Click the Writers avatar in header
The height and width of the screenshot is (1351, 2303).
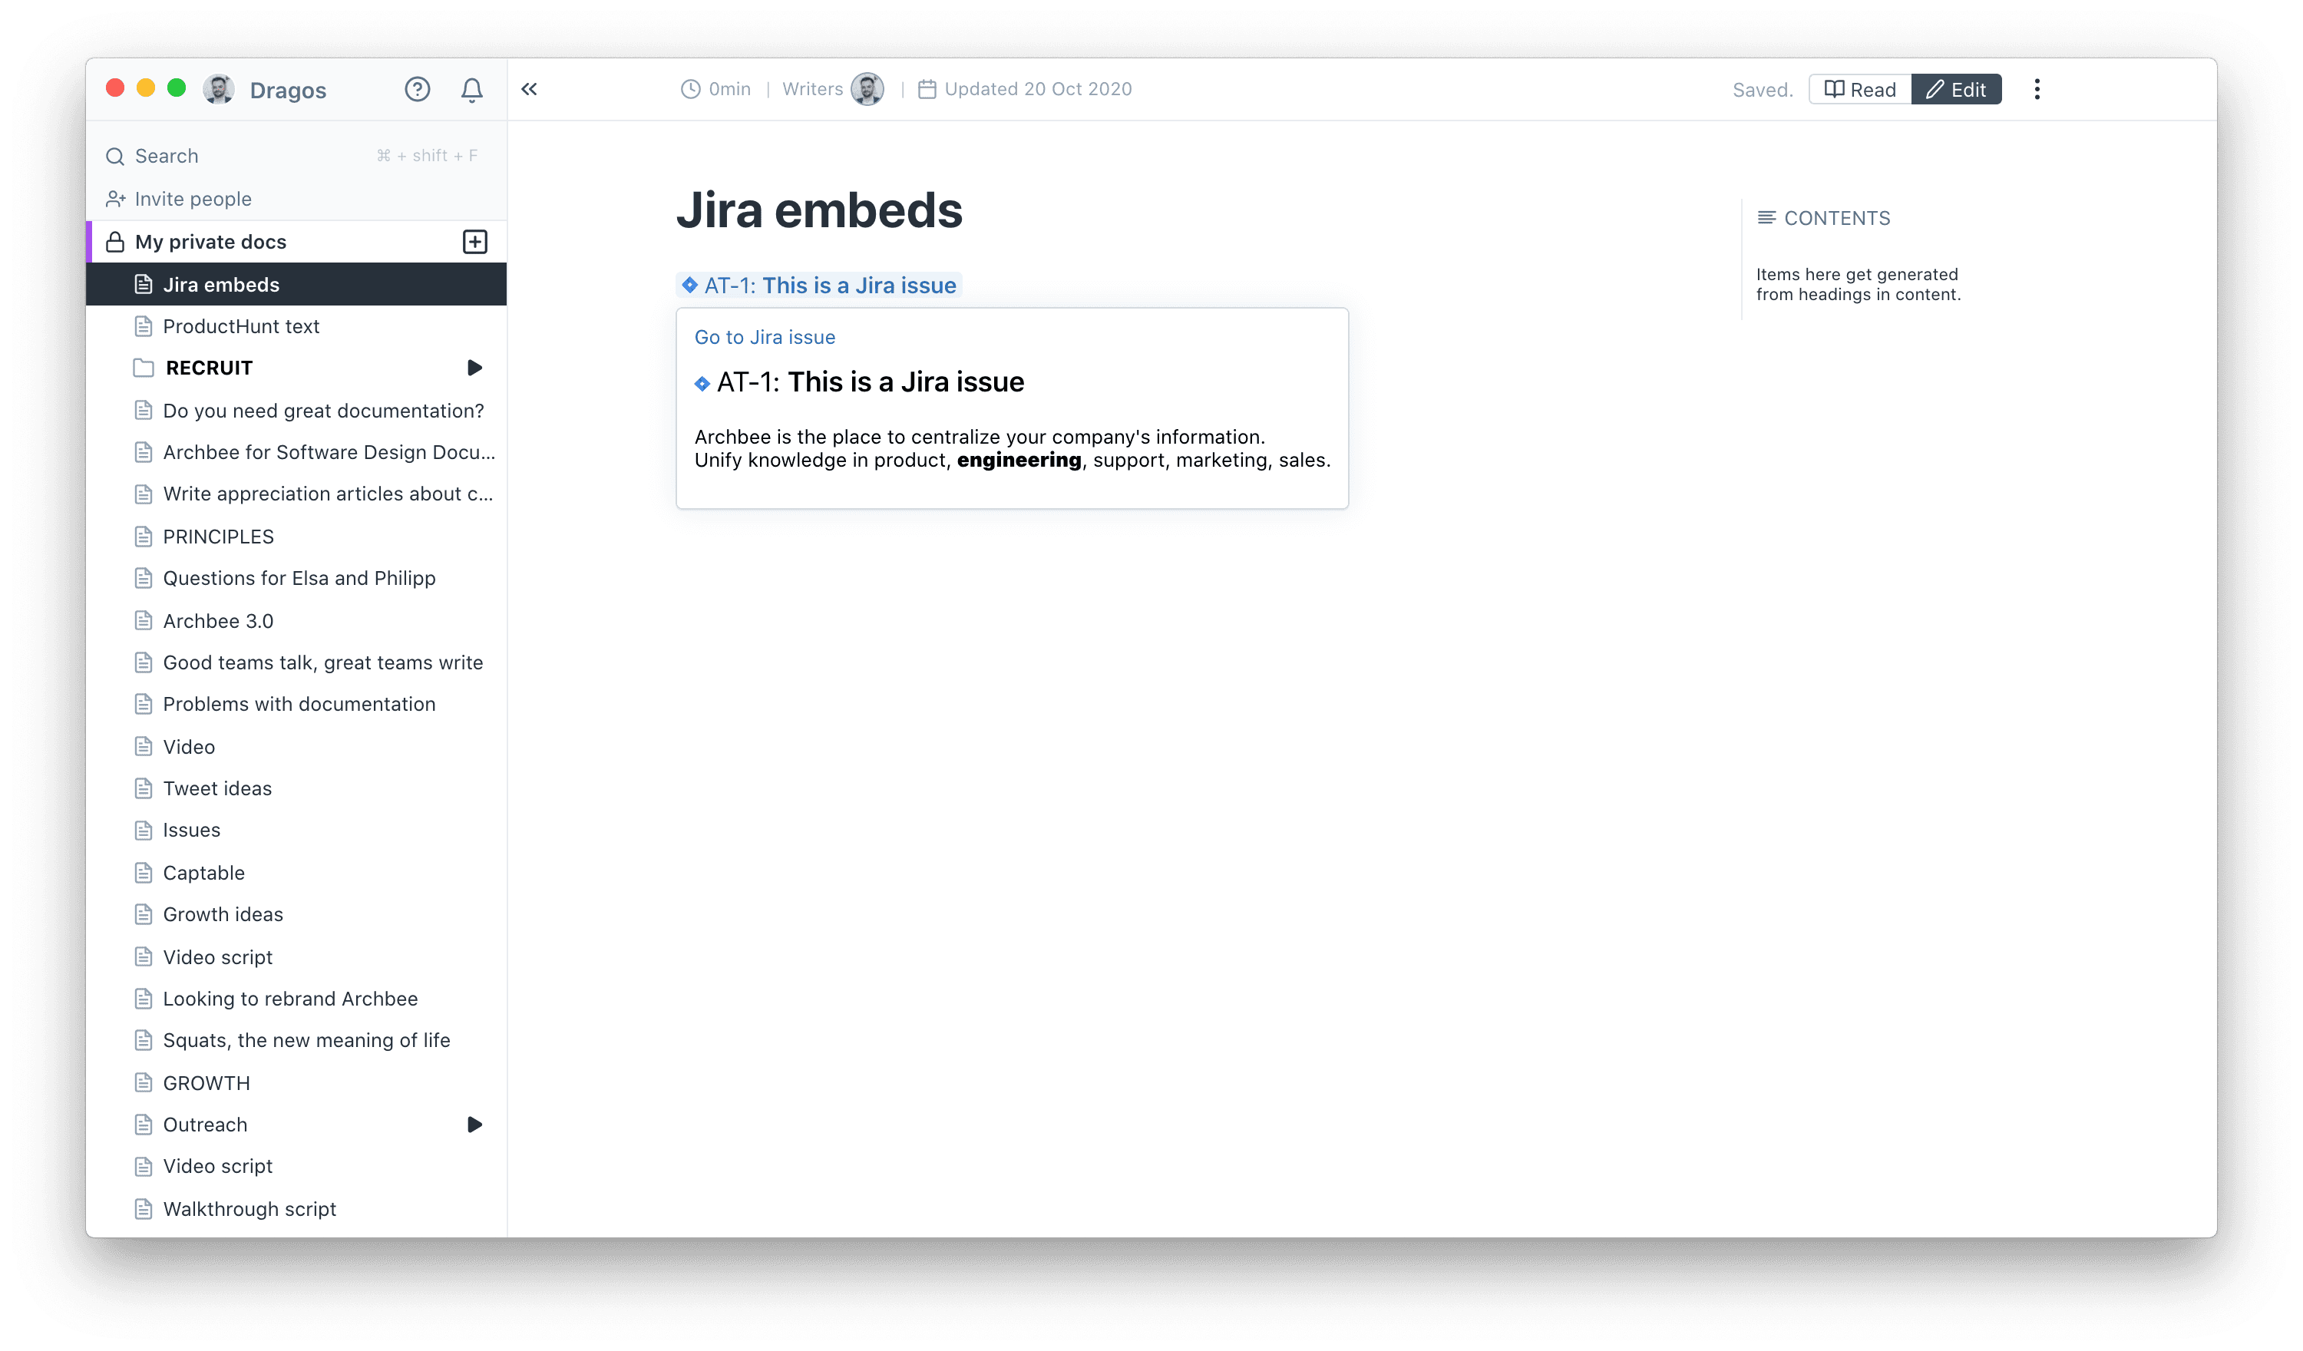click(x=867, y=90)
